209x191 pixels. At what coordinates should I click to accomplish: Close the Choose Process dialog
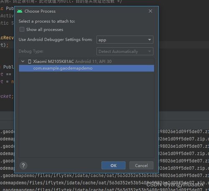point(150,11)
